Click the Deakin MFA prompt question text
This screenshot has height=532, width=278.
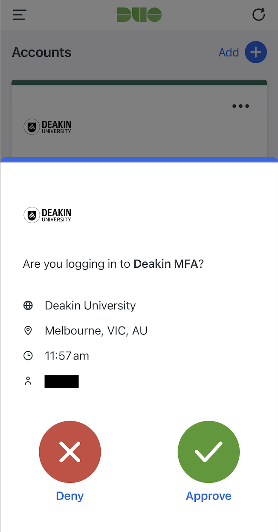point(113,264)
